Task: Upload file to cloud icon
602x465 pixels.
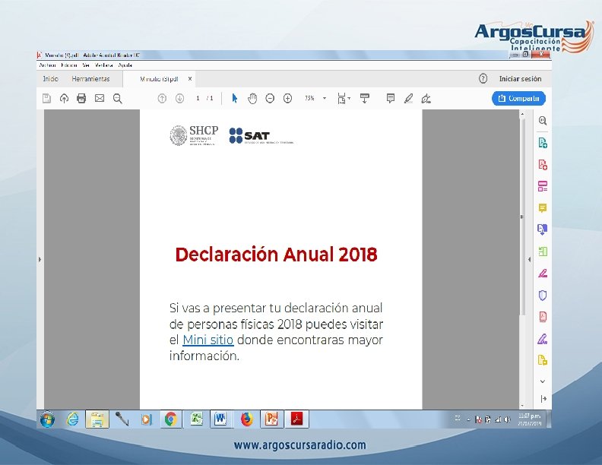Action: [x=64, y=99]
